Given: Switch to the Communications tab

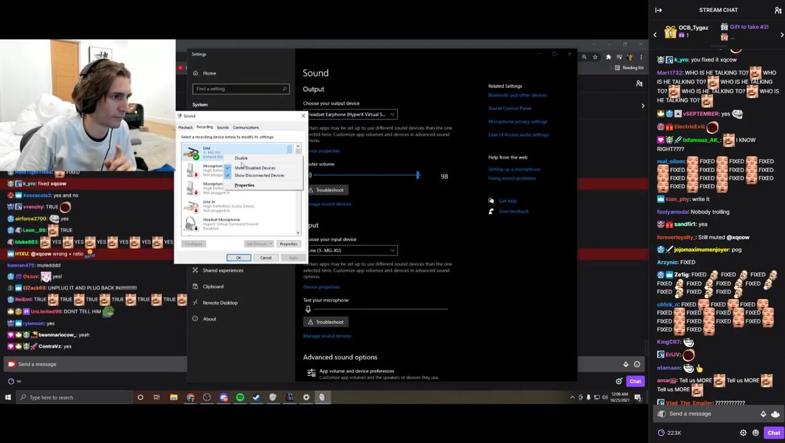Looking at the screenshot, I should (246, 127).
